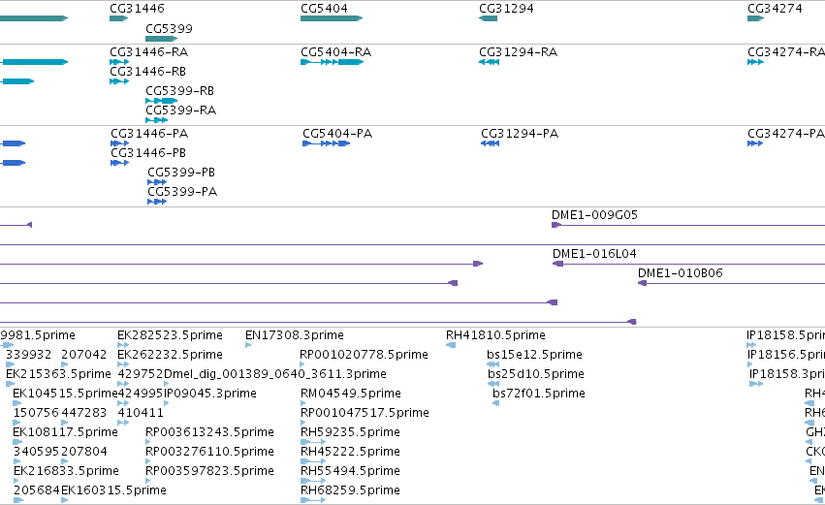Click the 424995 feature label
This screenshot has height=505, width=825.
141,394
